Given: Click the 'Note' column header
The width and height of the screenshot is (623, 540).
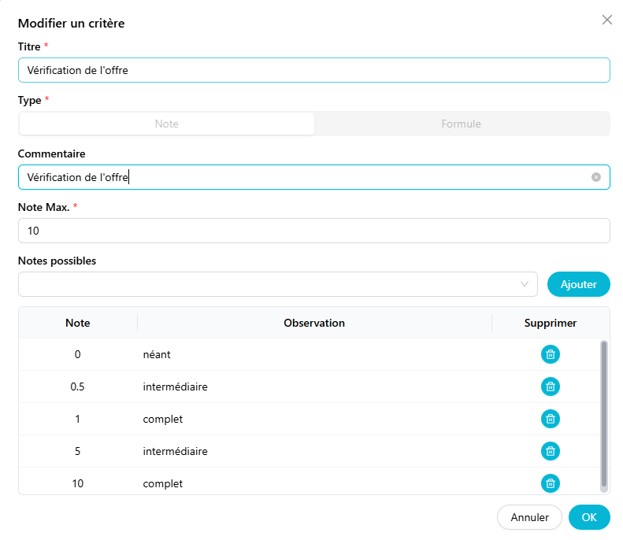Looking at the screenshot, I should pos(77,323).
